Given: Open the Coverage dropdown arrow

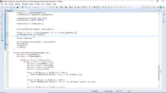Looking at the screenshot, I should pyautogui.click(x=68, y=7).
